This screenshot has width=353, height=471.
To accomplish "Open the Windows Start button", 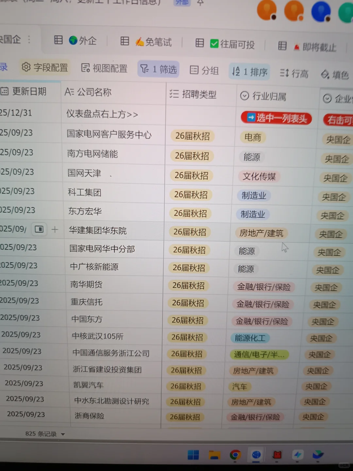I will click(193, 455).
